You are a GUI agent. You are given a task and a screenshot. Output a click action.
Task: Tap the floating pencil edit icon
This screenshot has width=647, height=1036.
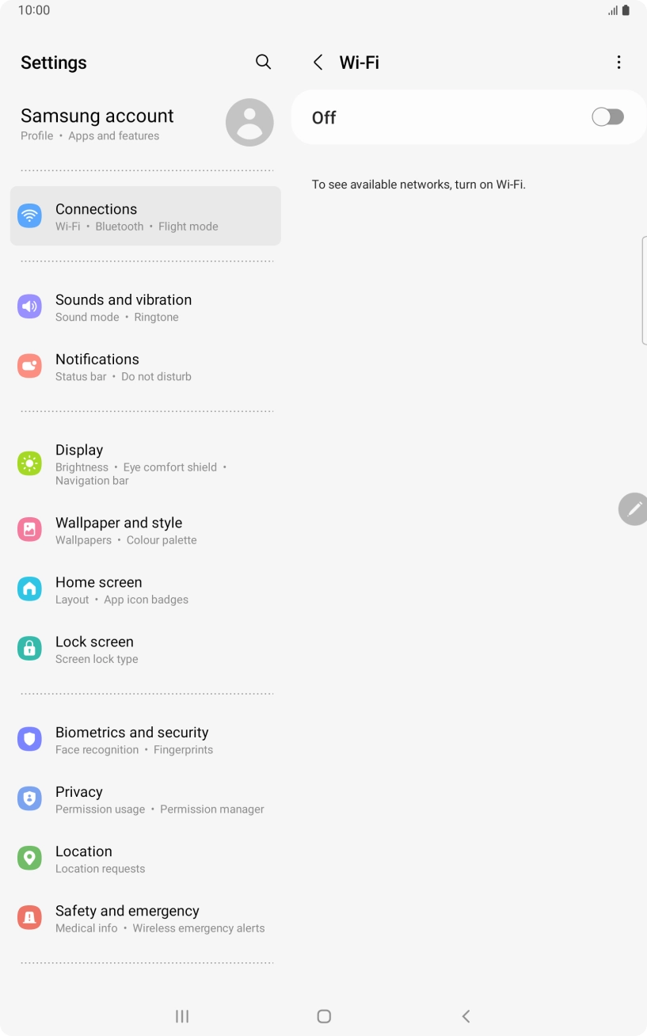[x=634, y=509]
